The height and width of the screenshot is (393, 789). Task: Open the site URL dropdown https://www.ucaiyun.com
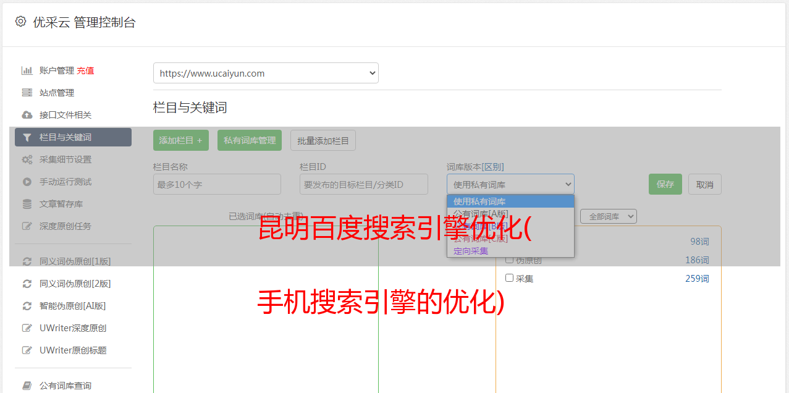(266, 73)
